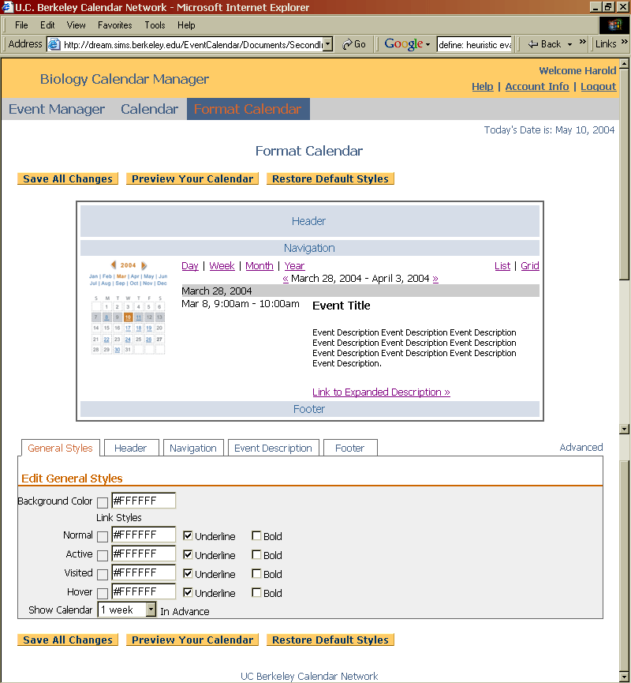631x683 pixels.
Task: Toggle Underline for Visited link style
Action: click(x=188, y=574)
